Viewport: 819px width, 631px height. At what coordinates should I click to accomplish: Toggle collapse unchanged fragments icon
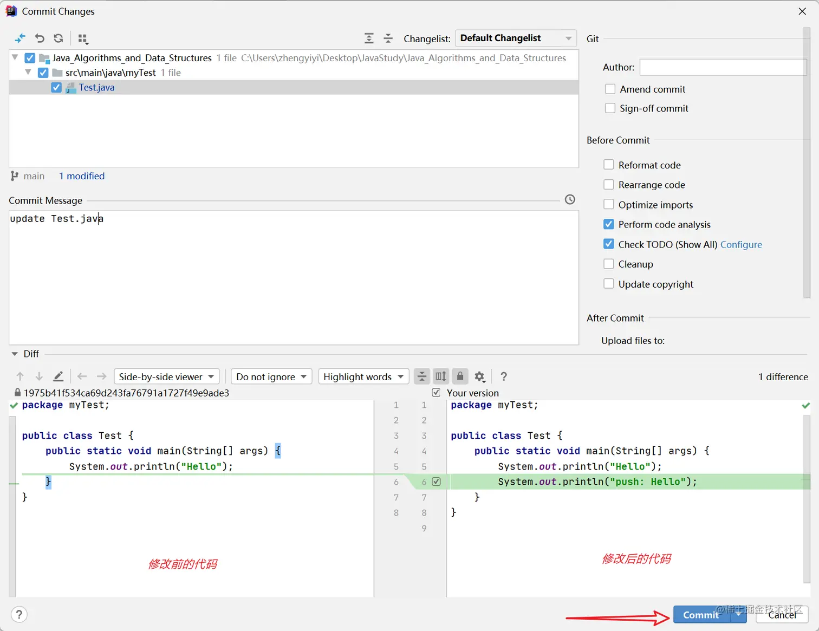coord(422,376)
